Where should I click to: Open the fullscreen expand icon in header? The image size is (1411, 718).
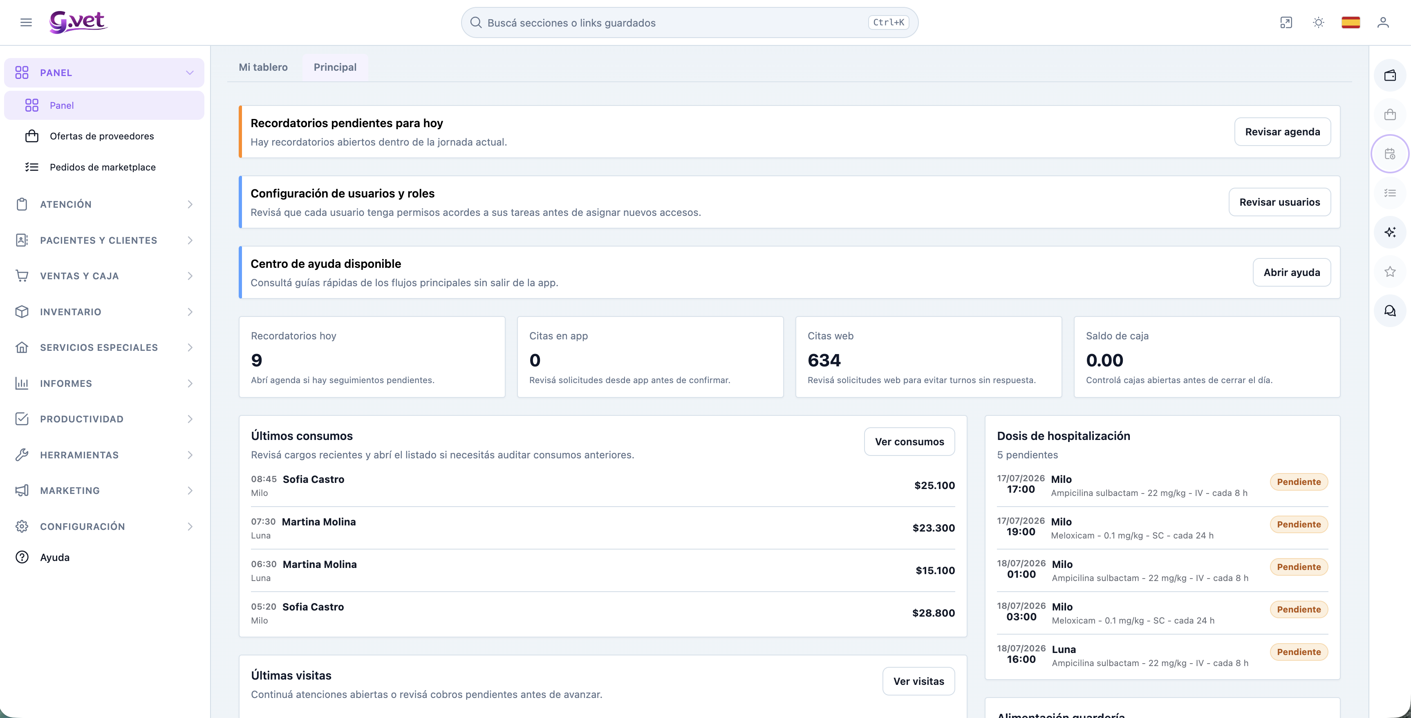click(1286, 22)
